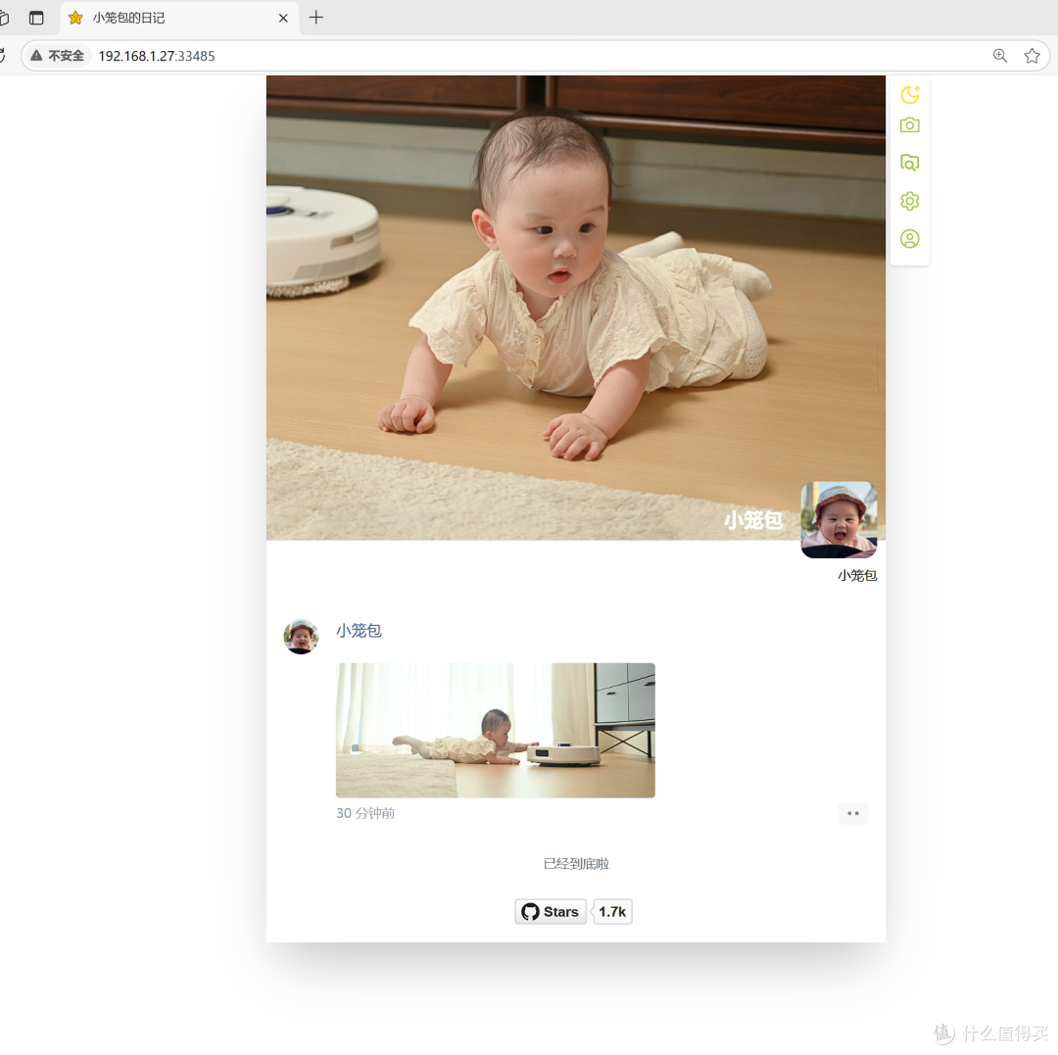
Task: Zoom page using address bar magnifier
Action: click(x=1000, y=56)
